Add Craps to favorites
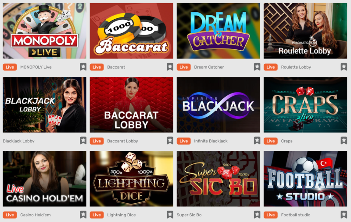Screen dimensions: 351x222 pyautogui.click(x=344, y=141)
